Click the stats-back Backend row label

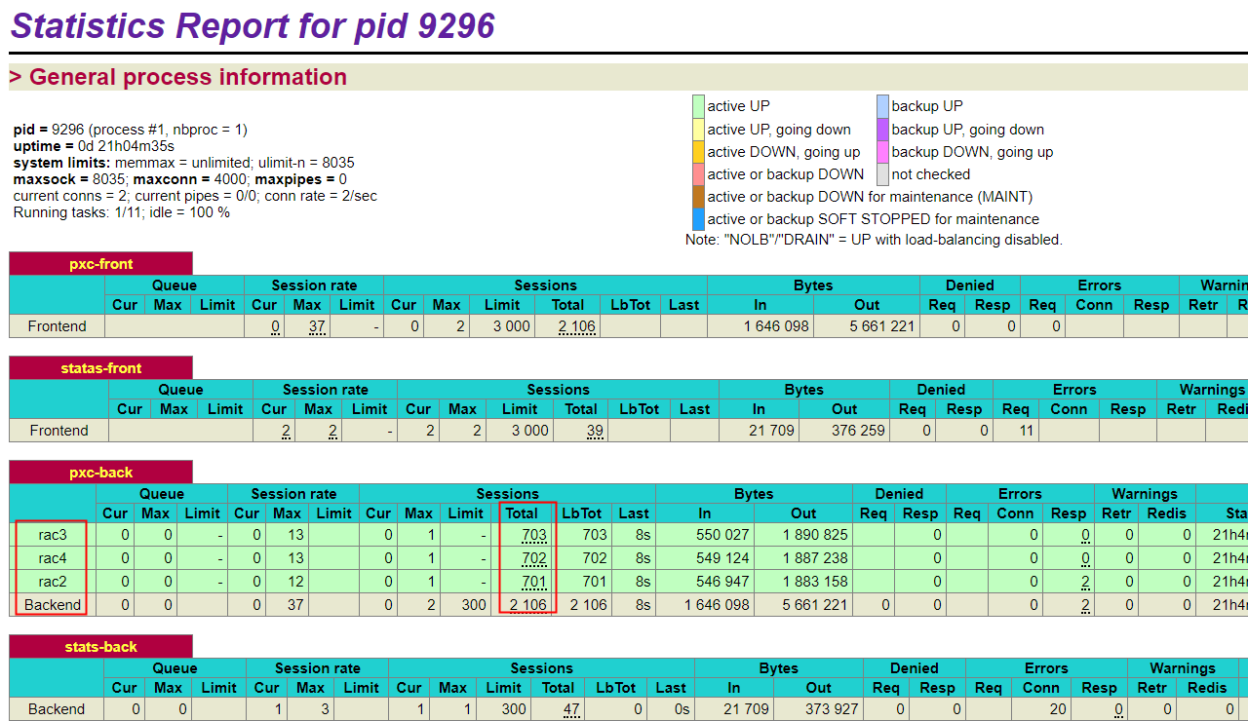(x=57, y=709)
